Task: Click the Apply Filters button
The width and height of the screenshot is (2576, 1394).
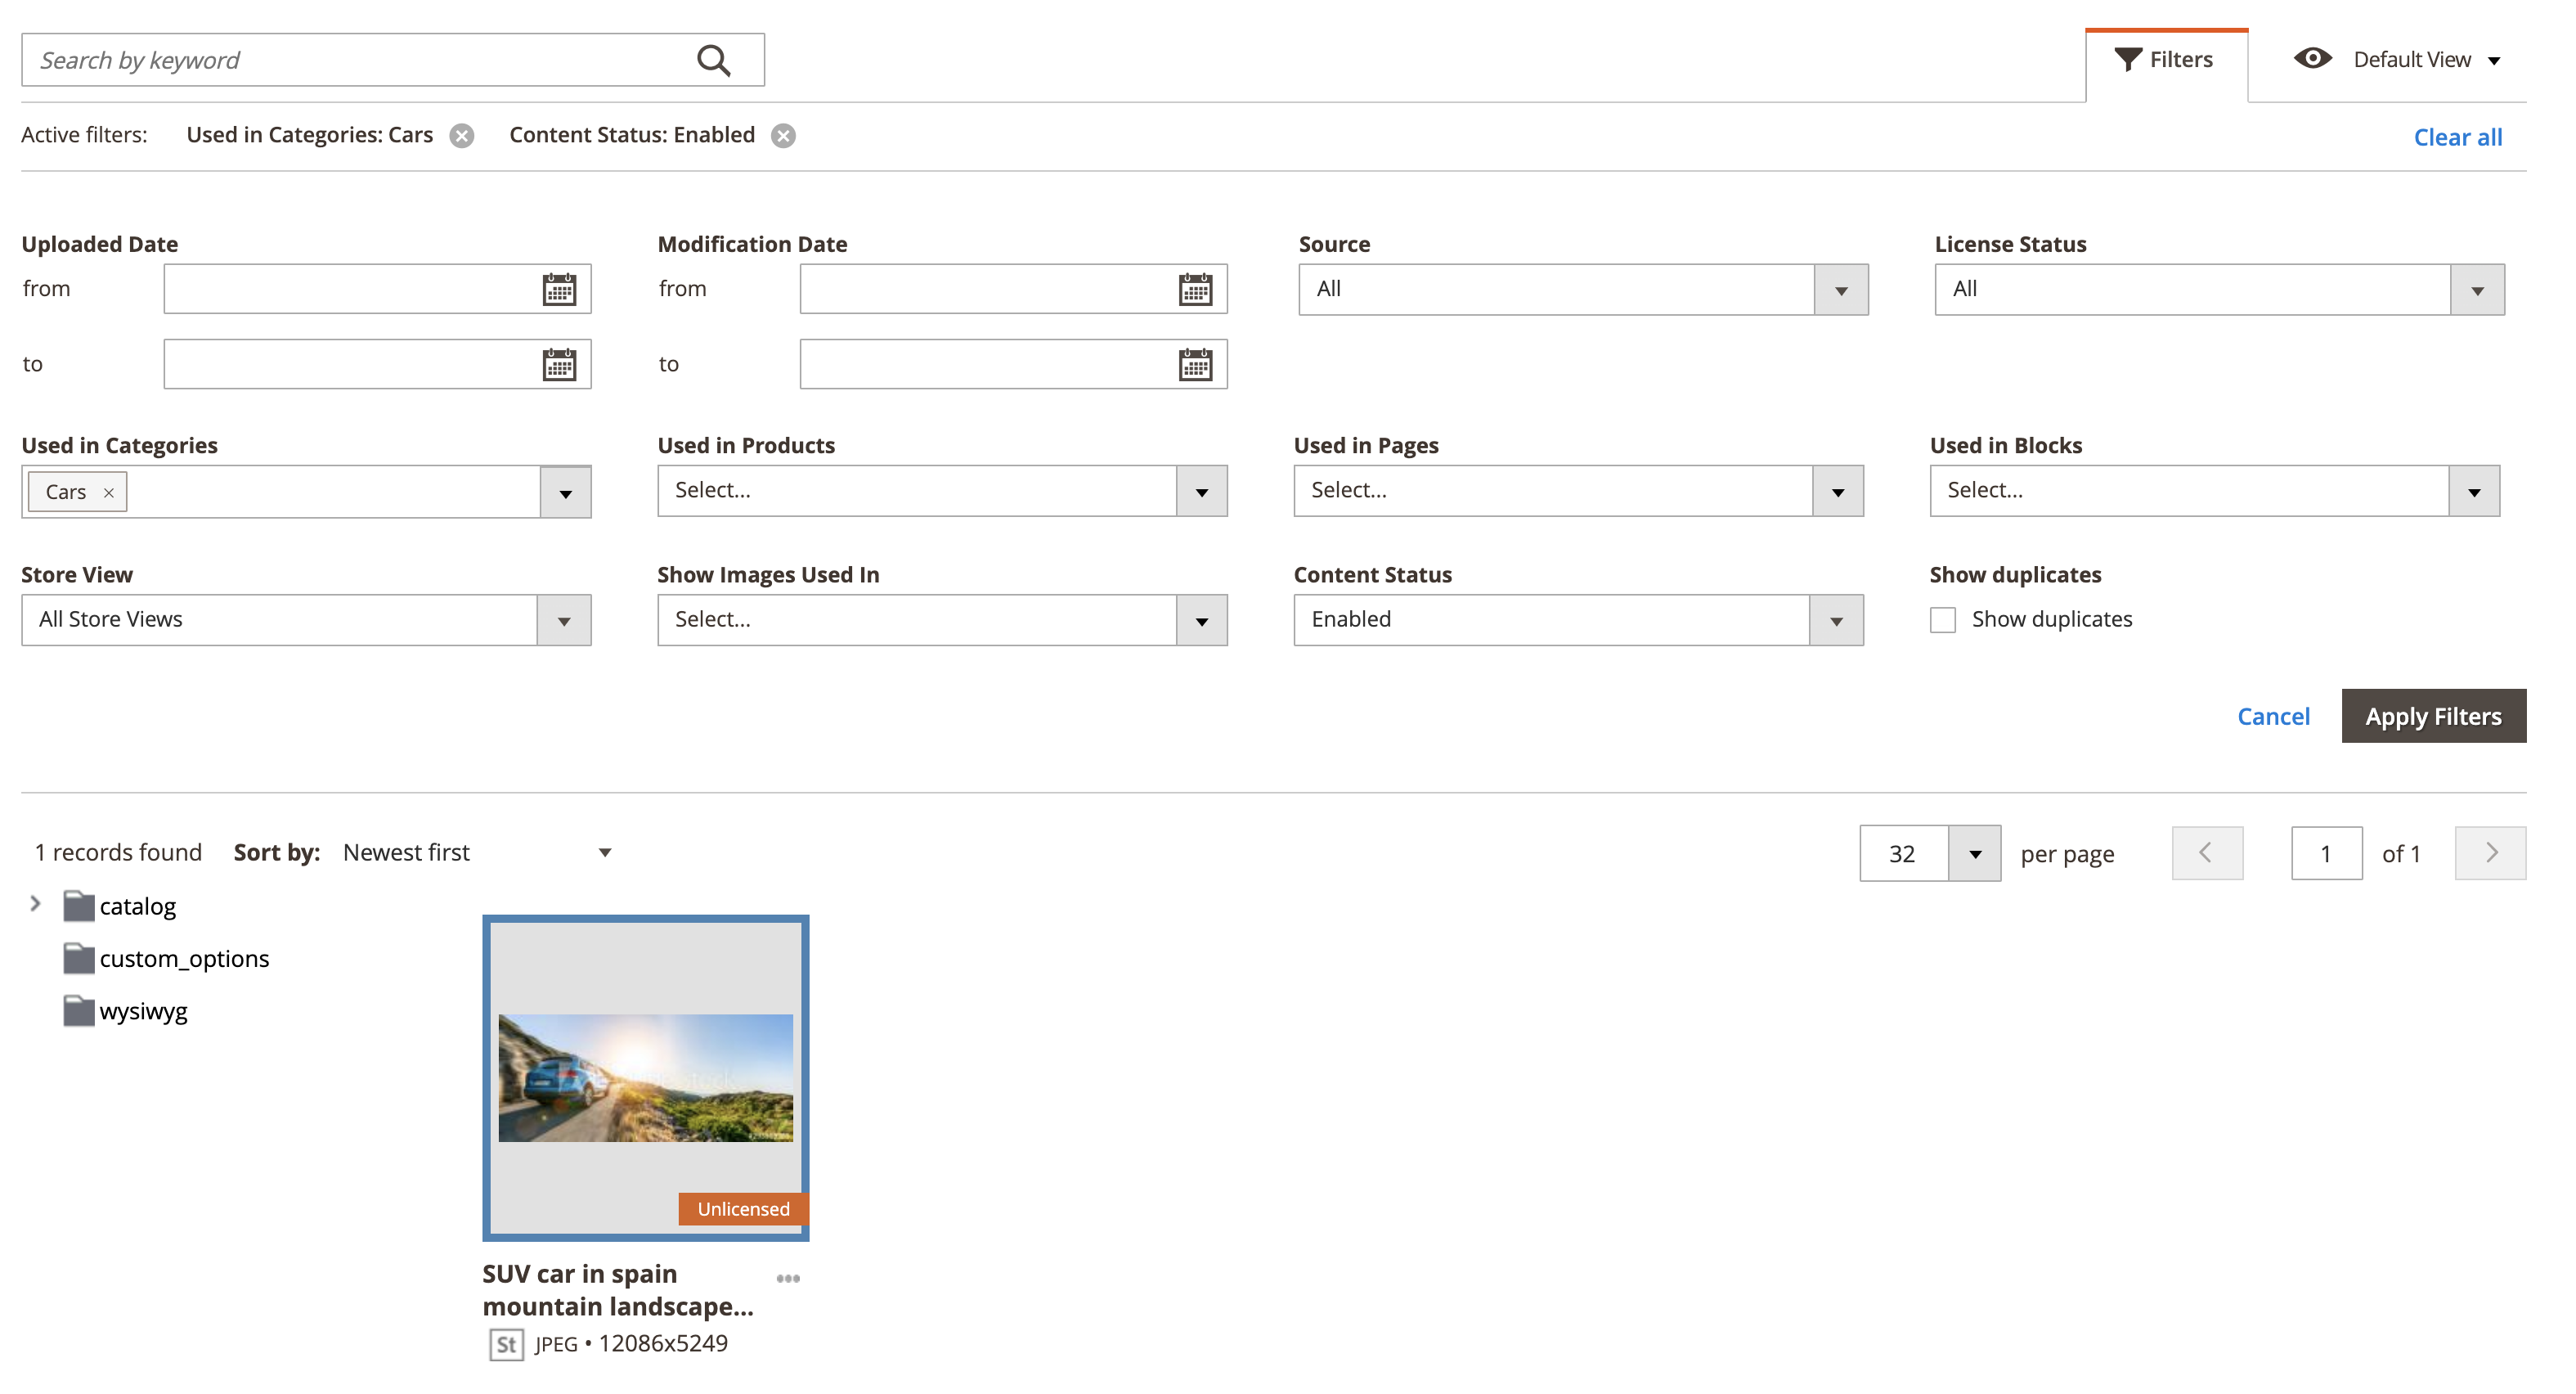Action: [2433, 717]
